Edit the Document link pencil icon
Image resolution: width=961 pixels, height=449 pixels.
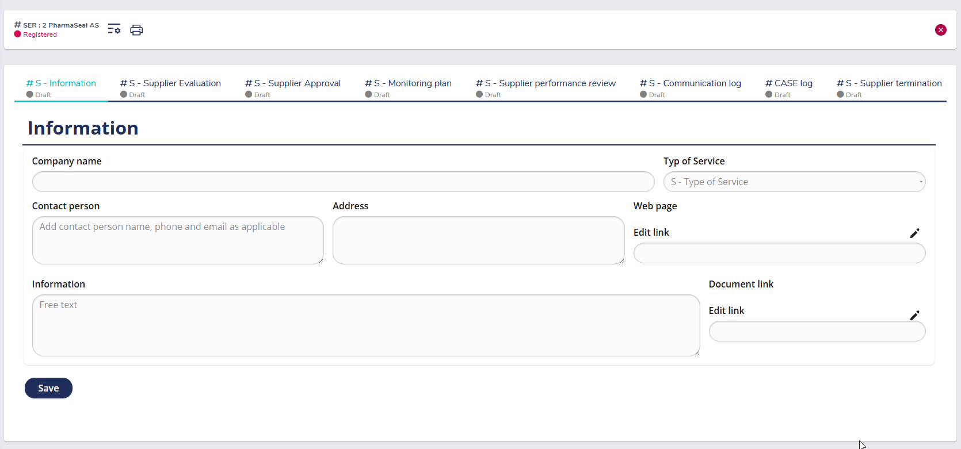pos(914,315)
